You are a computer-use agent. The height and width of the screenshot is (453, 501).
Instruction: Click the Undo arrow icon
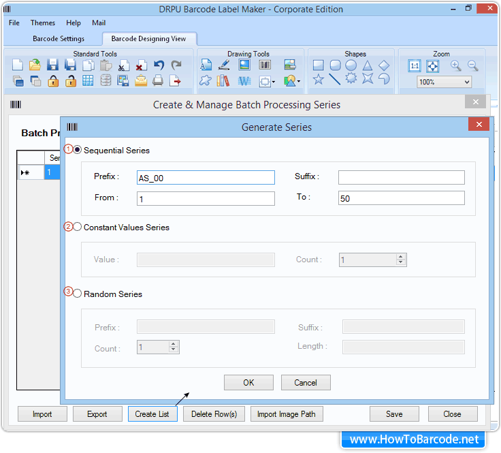tap(159, 65)
